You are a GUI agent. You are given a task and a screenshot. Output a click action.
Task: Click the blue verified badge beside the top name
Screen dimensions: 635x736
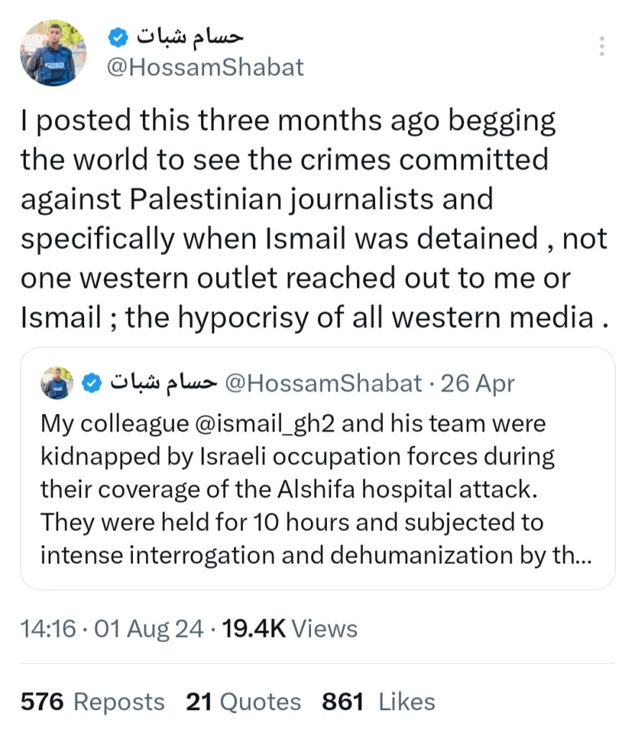click(119, 35)
